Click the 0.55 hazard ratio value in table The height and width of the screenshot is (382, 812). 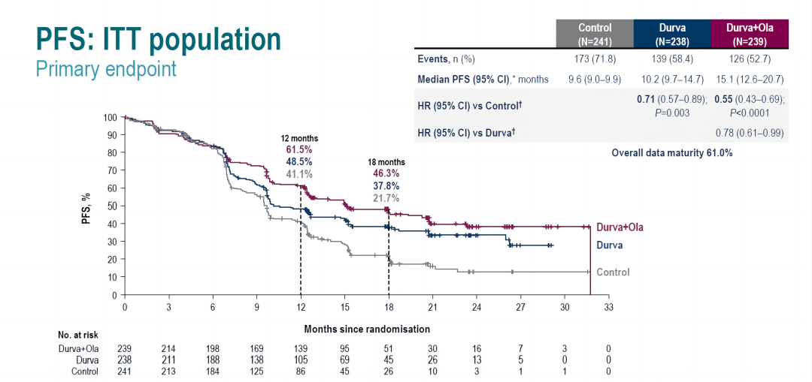coord(724,98)
